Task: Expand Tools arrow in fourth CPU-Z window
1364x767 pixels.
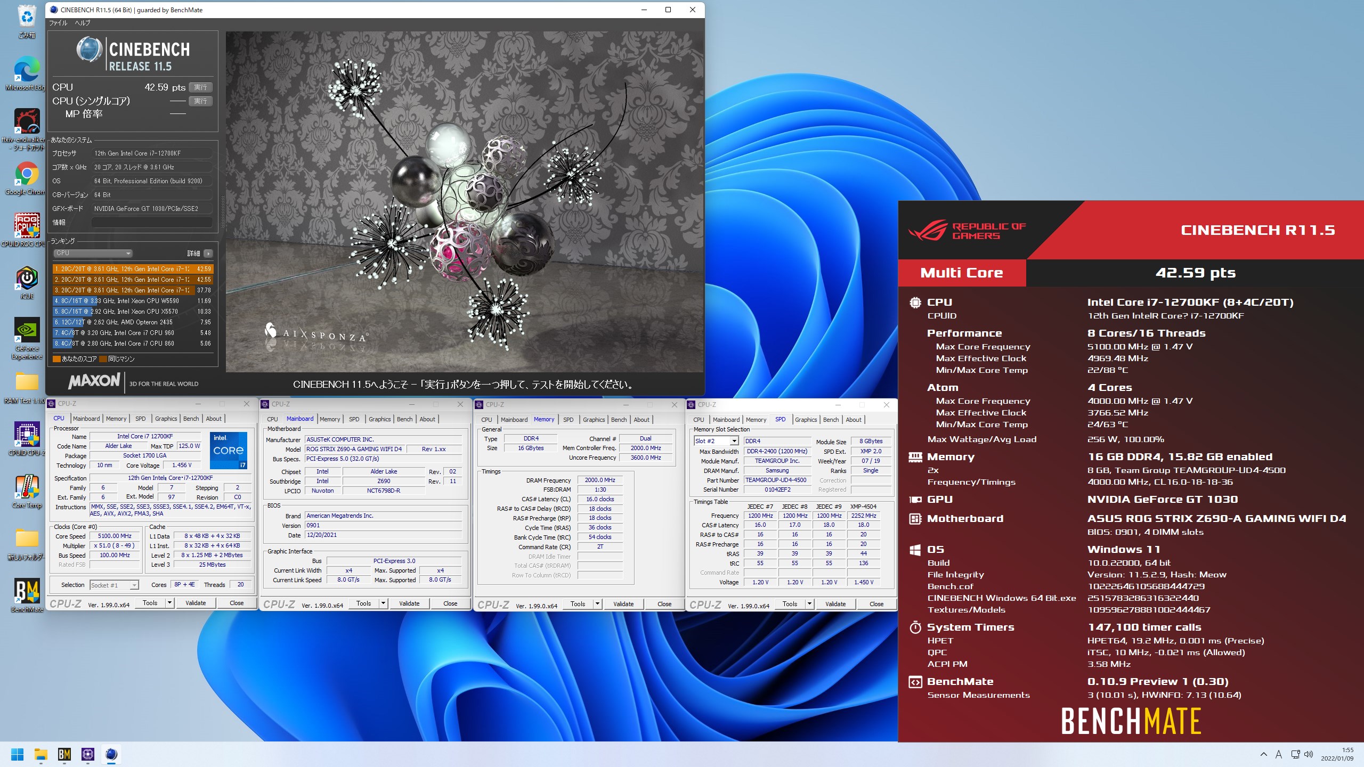Action: [809, 604]
